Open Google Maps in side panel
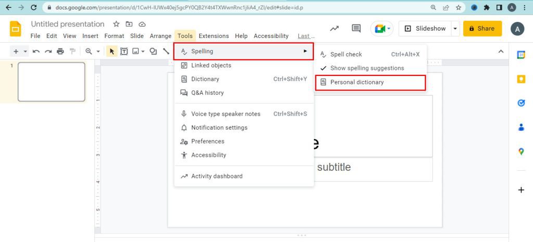This screenshot has height=242, width=533. point(521,151)
